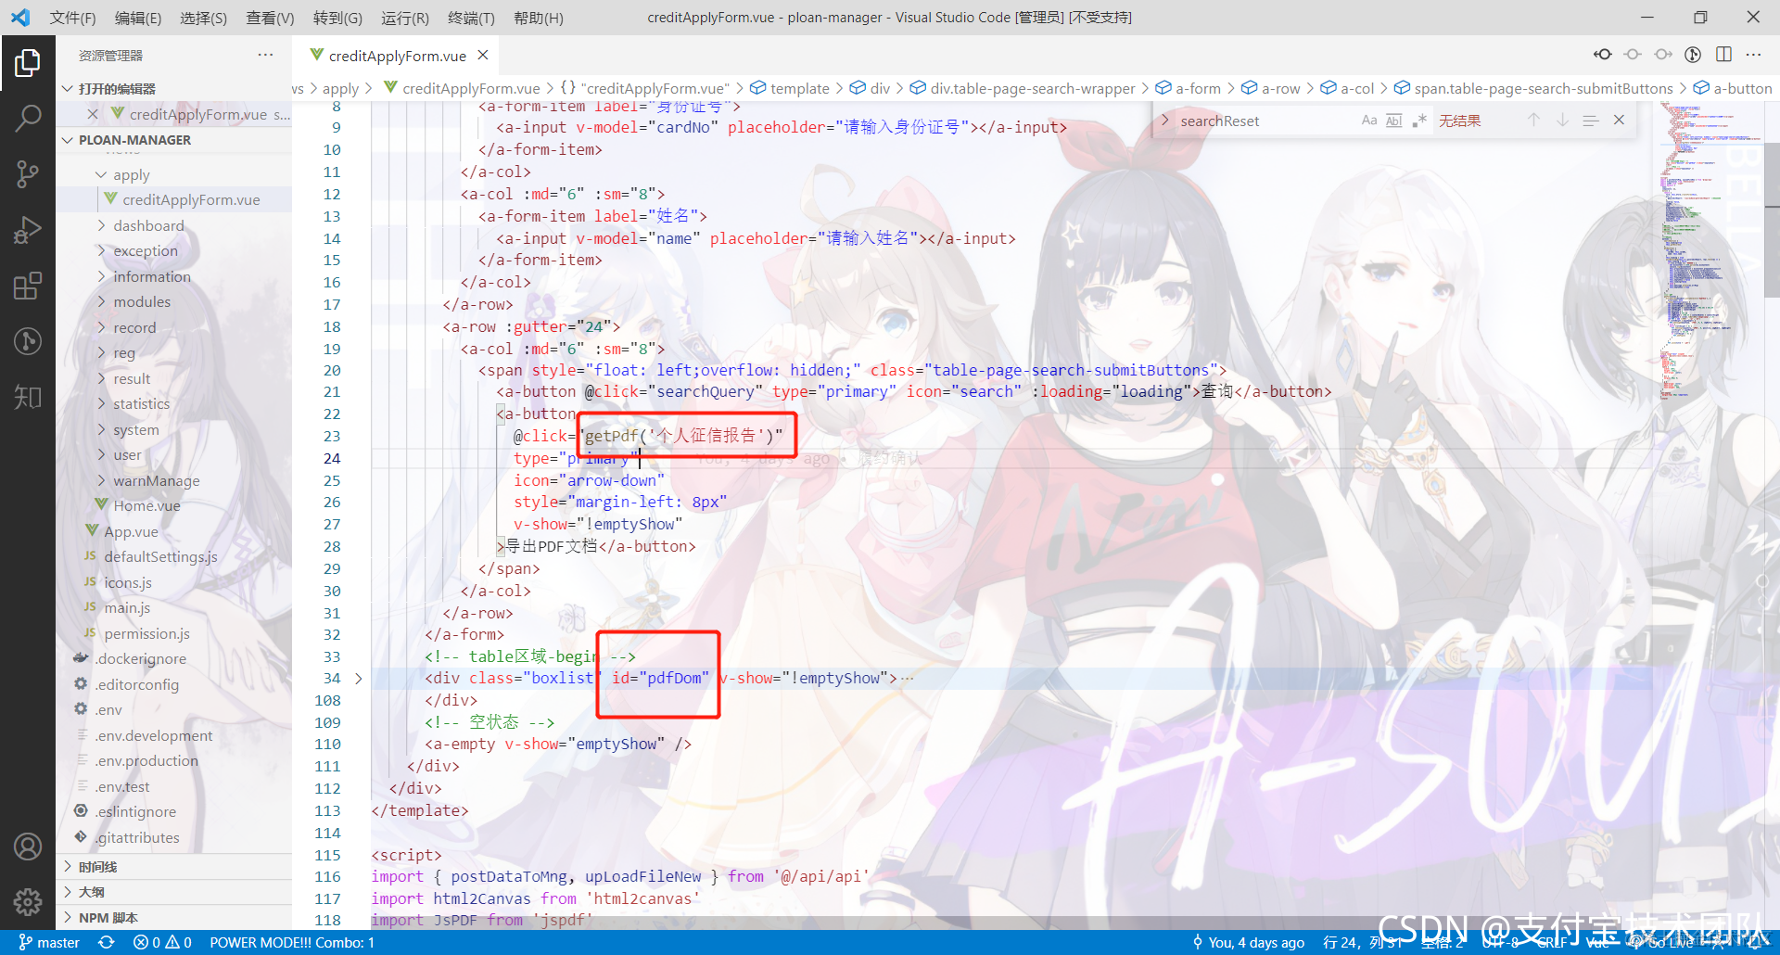
Task: Open editor more actions menu
Action: [1753, 55]
